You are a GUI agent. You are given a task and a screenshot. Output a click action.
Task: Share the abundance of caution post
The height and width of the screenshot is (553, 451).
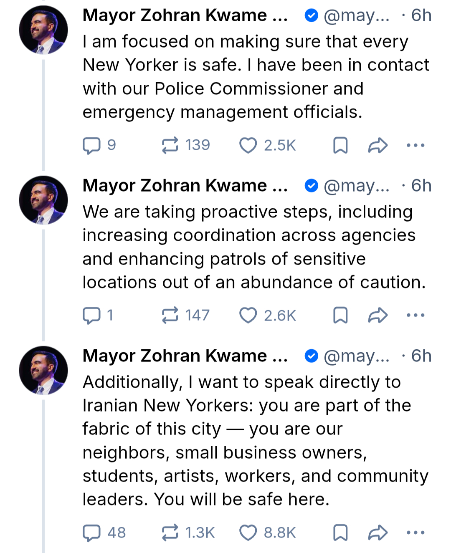click(x=378, y=316)
